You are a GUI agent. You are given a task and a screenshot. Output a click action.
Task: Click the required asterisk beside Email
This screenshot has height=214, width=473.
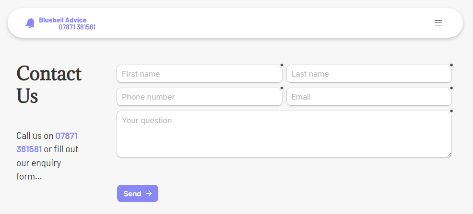coord(451,89)
